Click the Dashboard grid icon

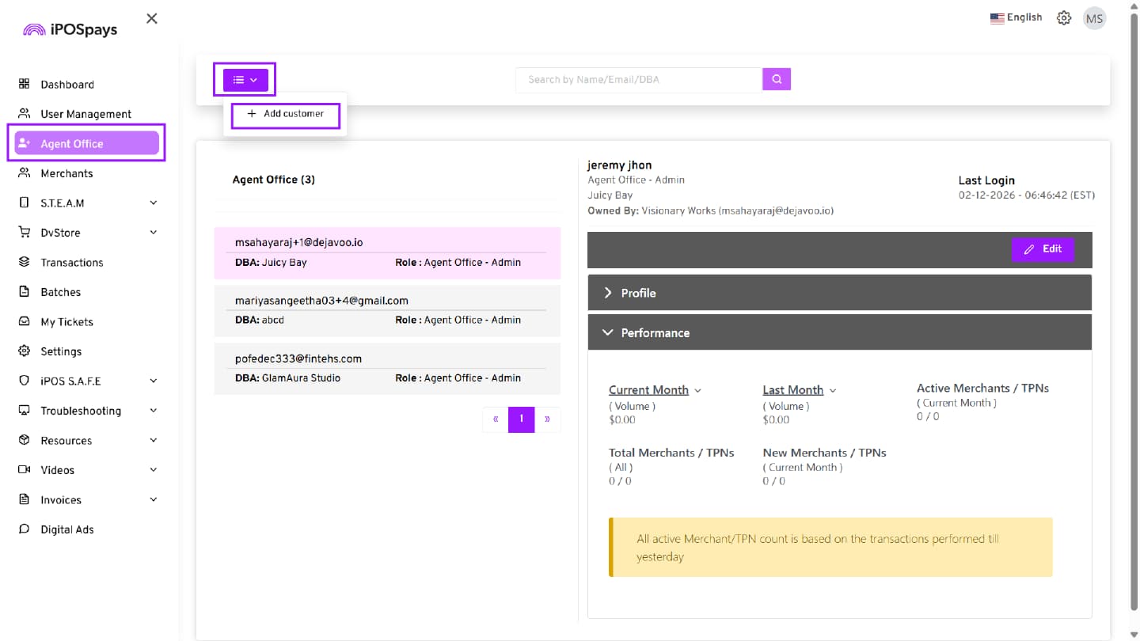click(x=24, y=84)
